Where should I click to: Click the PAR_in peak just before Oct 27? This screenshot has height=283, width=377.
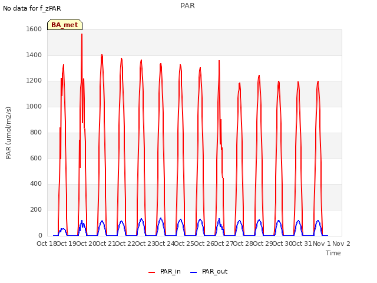point(219,61)
